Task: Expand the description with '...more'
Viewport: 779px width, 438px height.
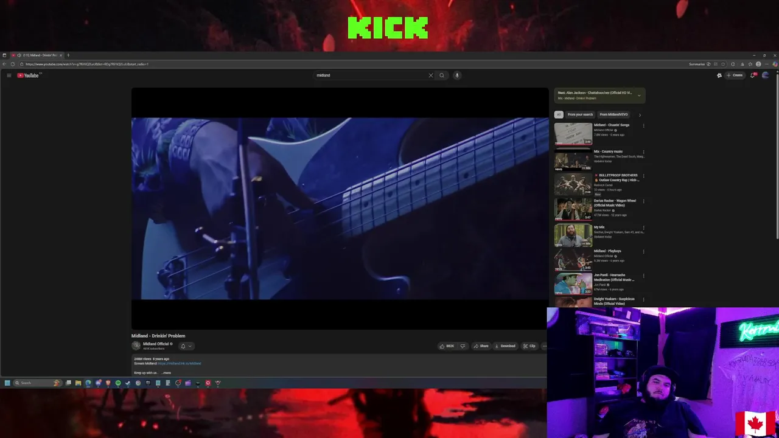Action: 166,373
